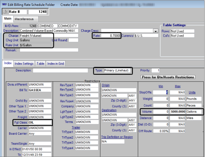
Task: Click the music-note icon beside Rate #
Action: (5, 12)
